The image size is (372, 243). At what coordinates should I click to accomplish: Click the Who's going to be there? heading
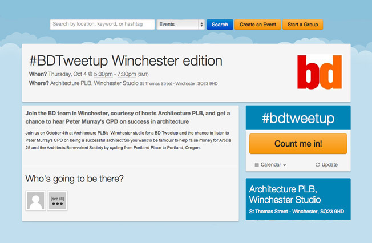[x=74, y=179]
